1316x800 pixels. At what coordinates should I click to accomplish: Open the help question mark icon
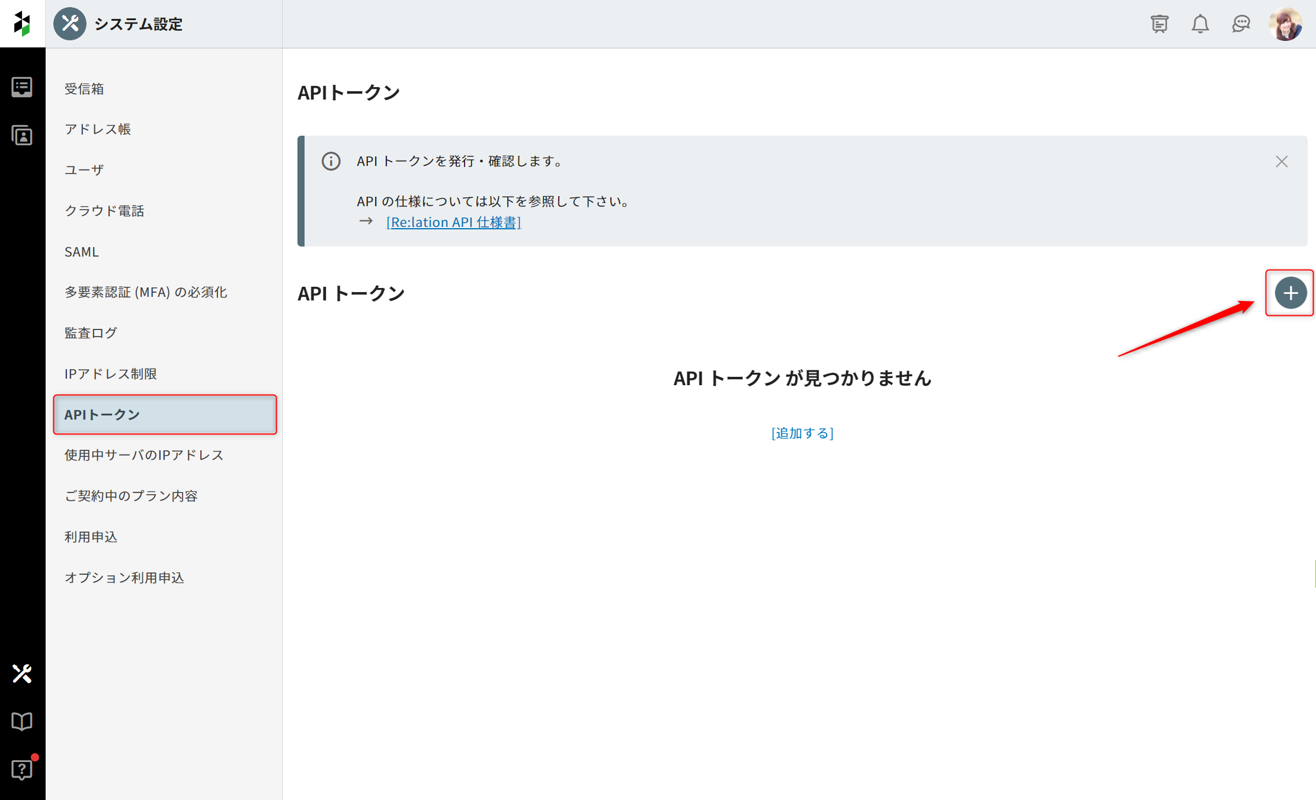[22, 769]
